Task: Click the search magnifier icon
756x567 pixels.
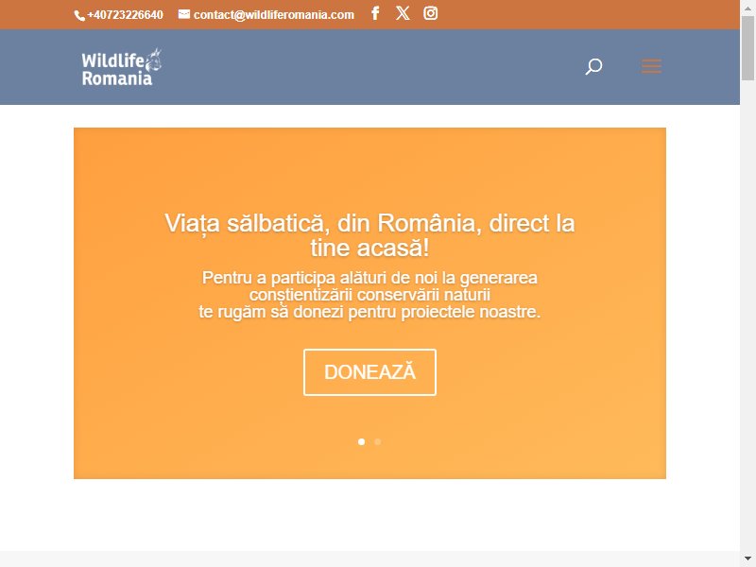Action: coord(593,66)
